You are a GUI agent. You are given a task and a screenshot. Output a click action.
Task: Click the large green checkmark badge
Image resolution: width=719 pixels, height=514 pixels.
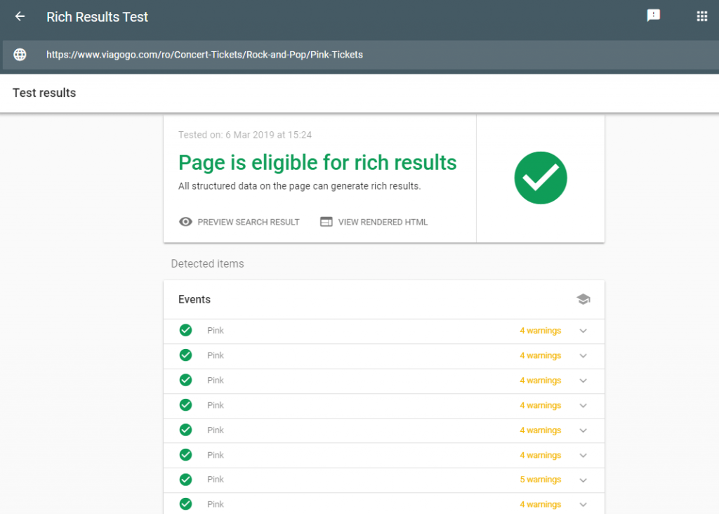click(541, 178)
